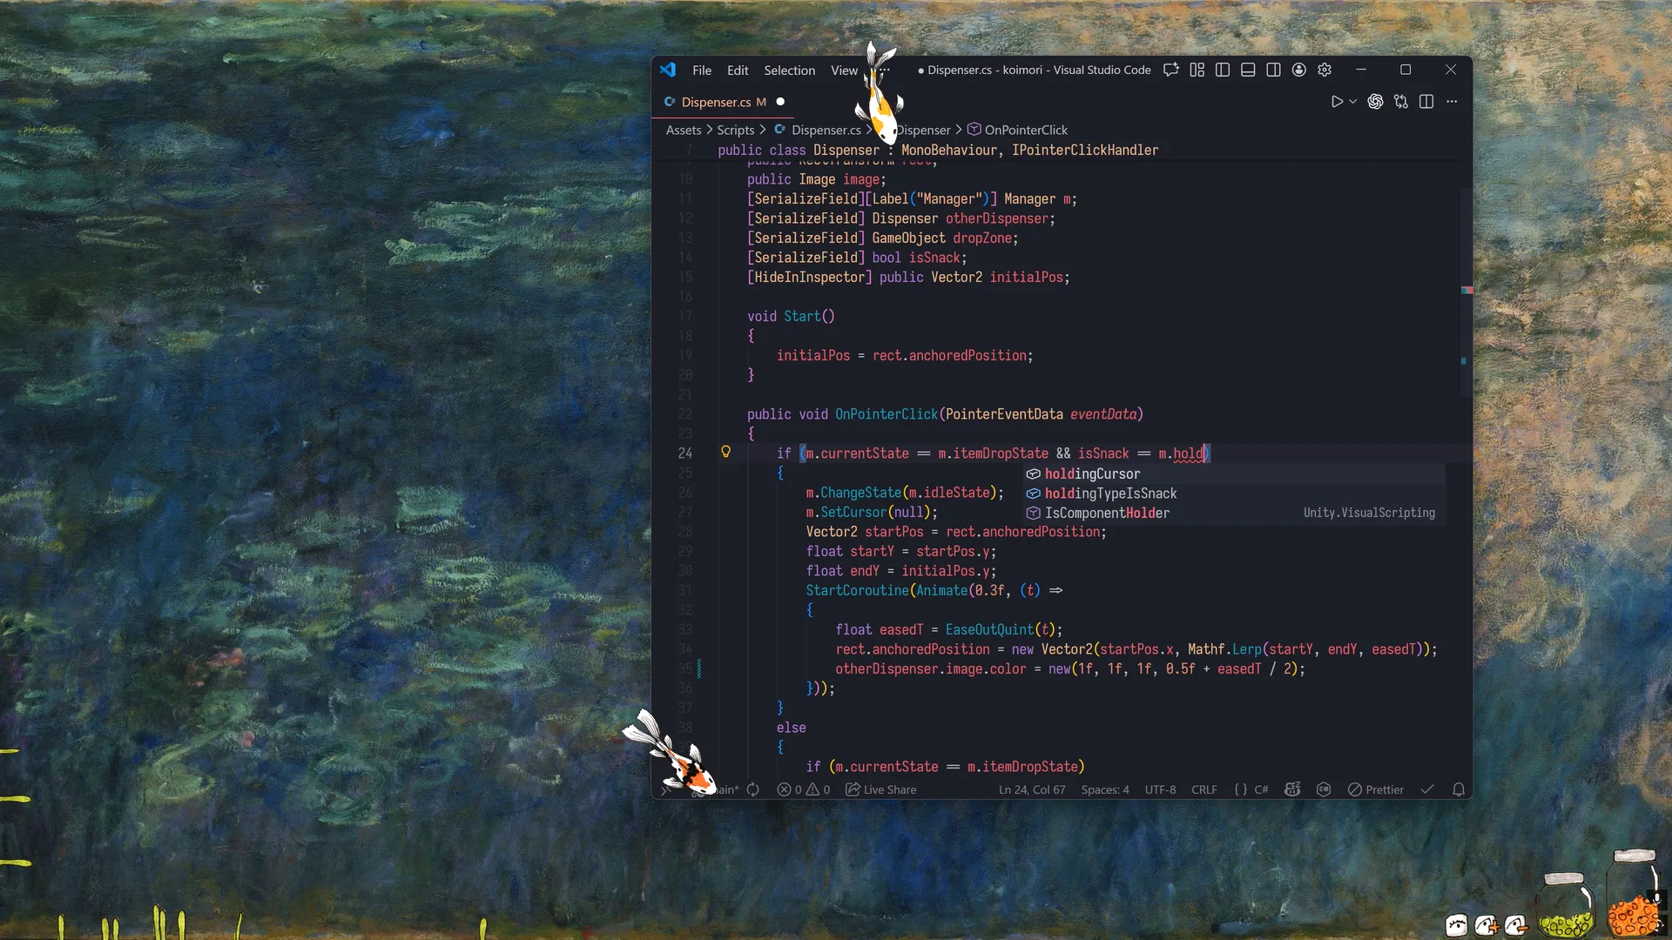The width and height of the screenshot is (1672, 940).
Task: Open Manage settings via the gear icon
Action: click(x=1325, y=70)
